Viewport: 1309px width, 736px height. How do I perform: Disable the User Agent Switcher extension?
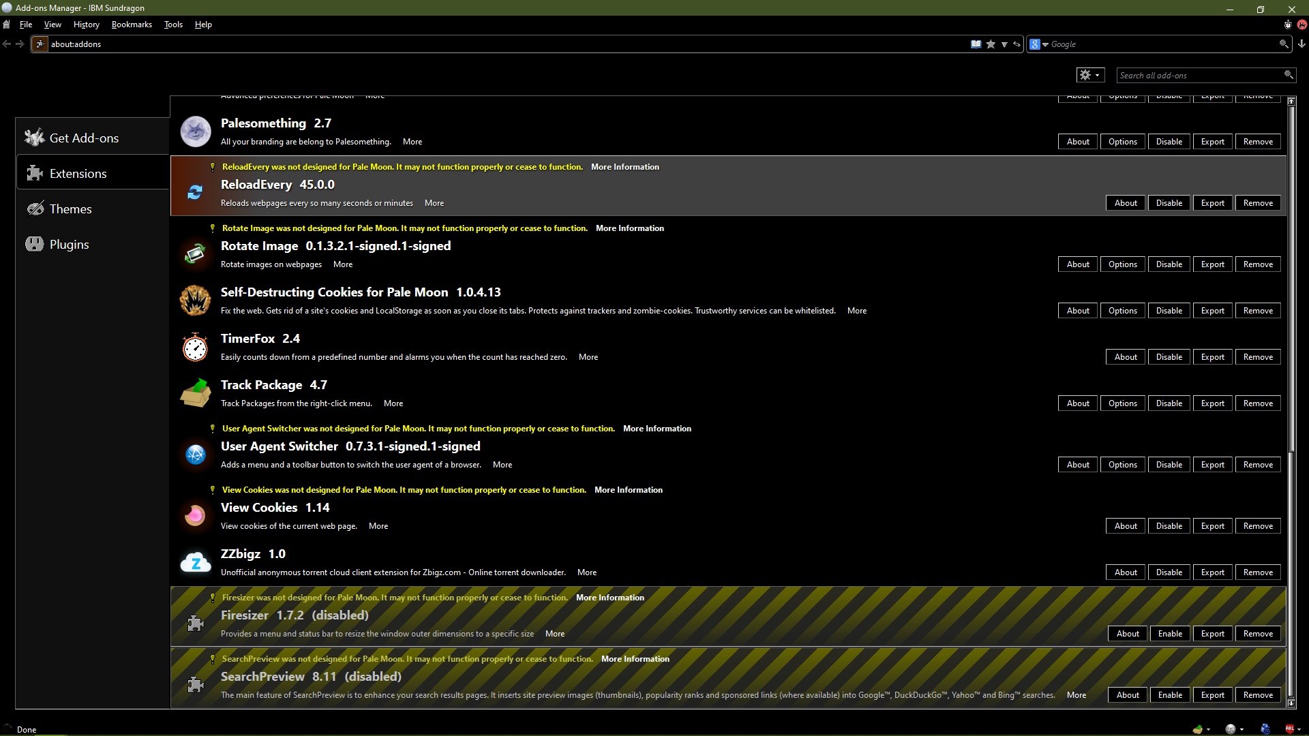click(1169, 465)
